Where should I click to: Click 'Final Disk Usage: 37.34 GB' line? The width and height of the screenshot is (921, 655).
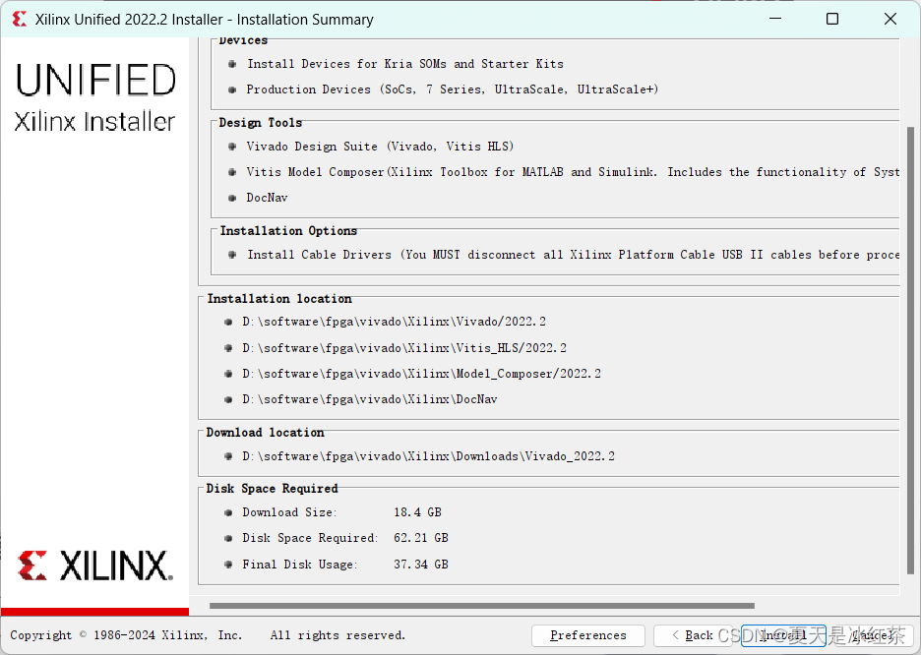[344, 565]
